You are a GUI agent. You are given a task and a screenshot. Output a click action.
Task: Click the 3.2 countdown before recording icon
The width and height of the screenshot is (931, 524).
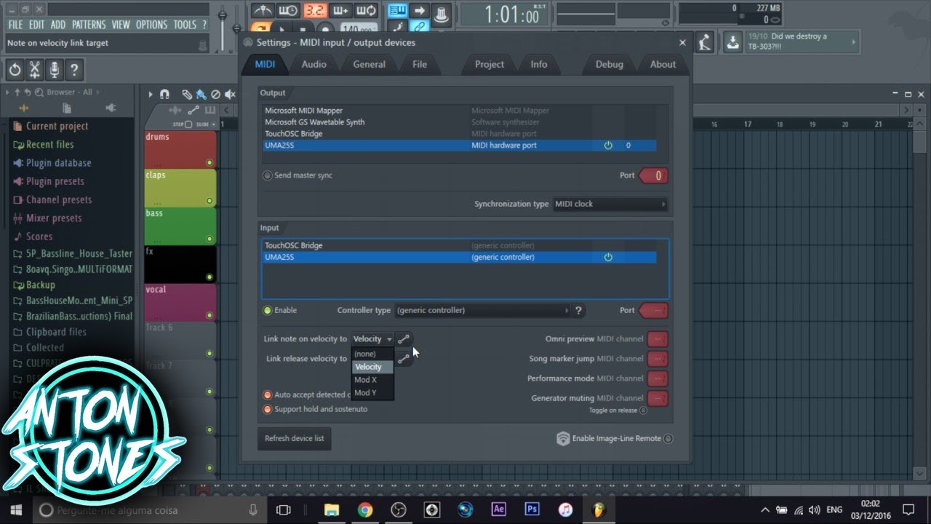315,10
